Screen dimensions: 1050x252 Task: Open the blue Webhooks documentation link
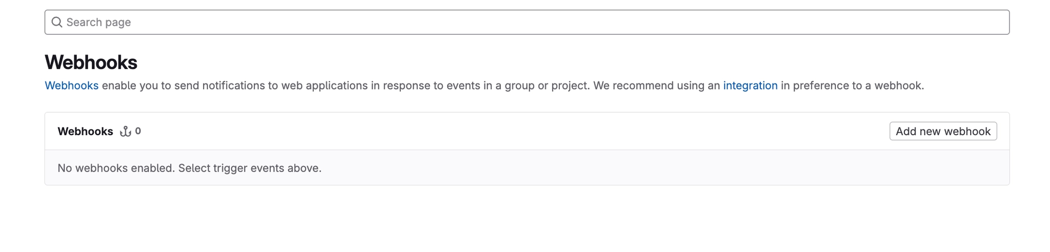point(71,86)
